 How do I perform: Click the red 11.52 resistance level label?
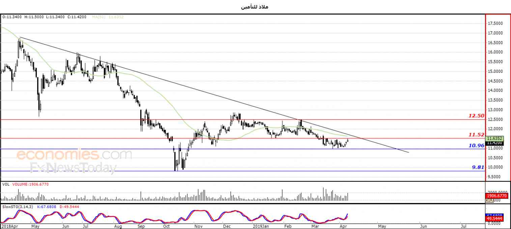[x=476, y=135]
